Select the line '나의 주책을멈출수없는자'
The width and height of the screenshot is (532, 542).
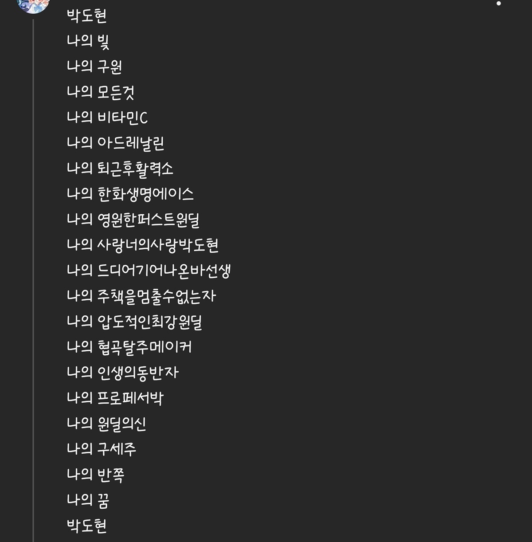coord(141,296)
